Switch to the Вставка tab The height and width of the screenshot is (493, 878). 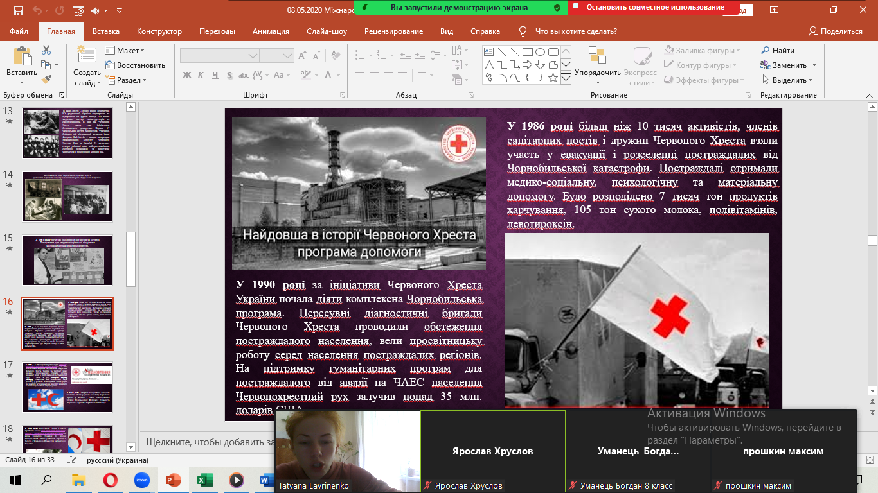pos(106,31)
